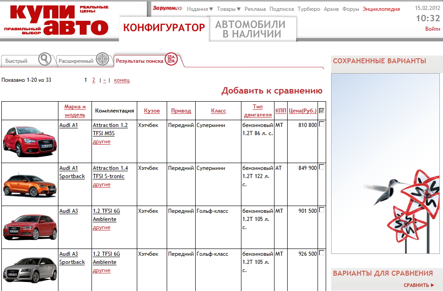This screenshot has width=443, height=291.
Task: Click the checklist icon on Результаты поиска tab
Action: pos(172,60)
